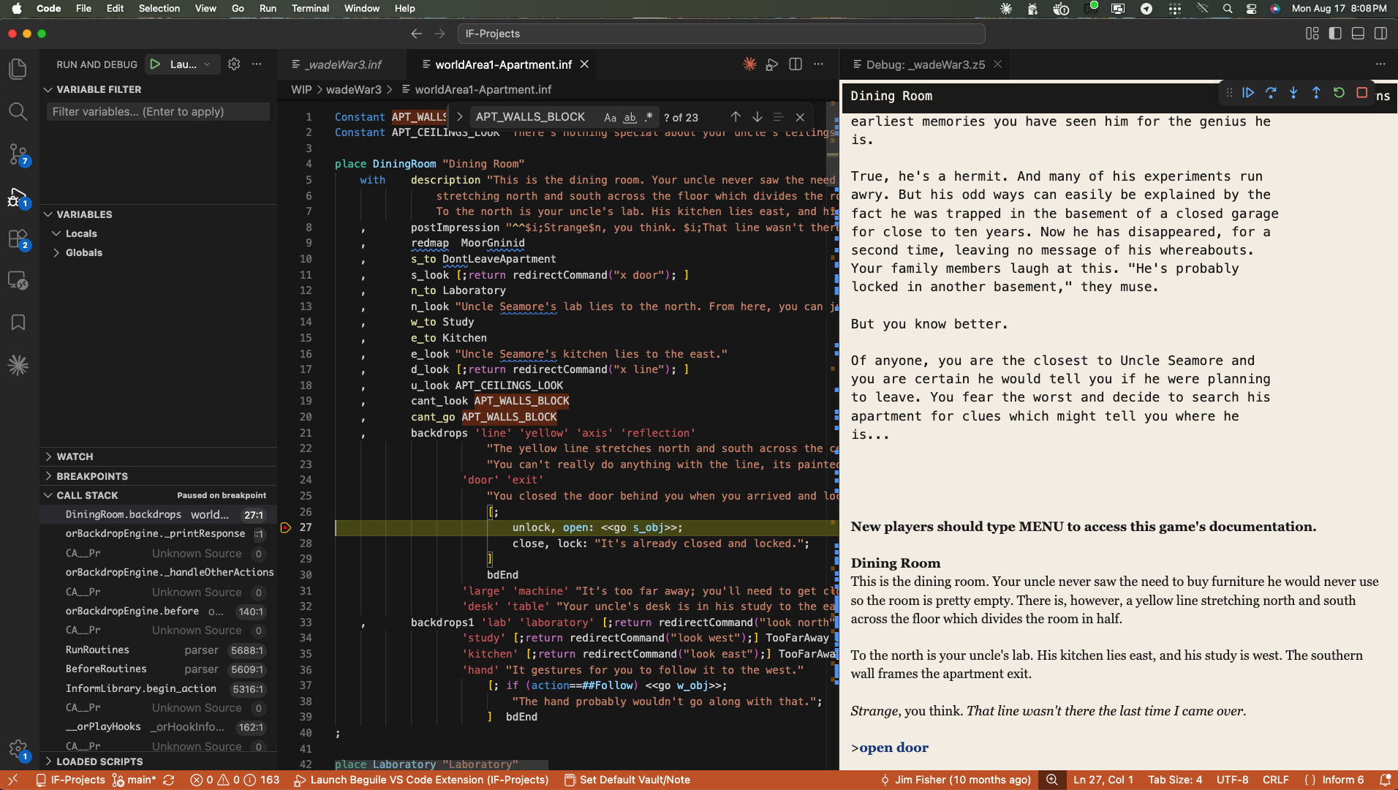Open the Terminal menu
1398x790 pixels.
[310, 8]
